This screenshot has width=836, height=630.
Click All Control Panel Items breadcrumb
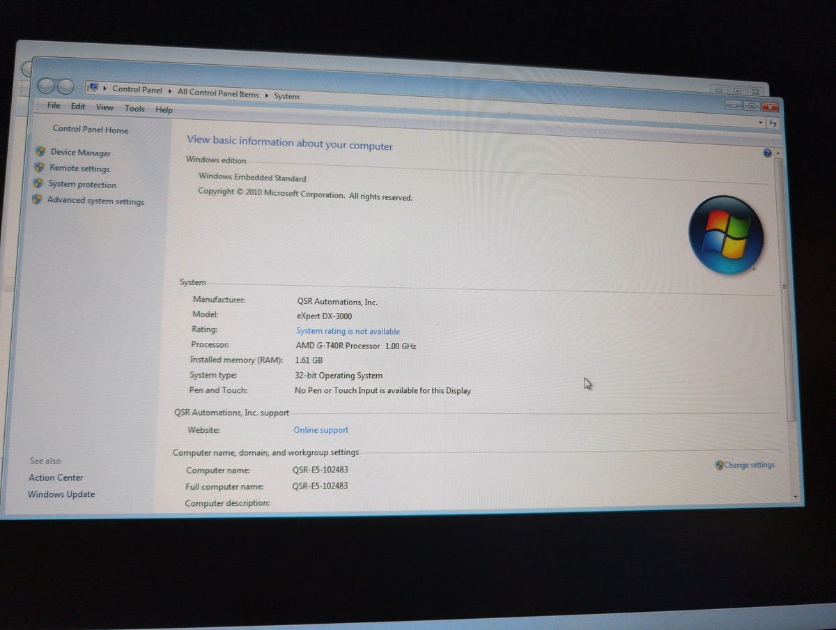(218, 93)
